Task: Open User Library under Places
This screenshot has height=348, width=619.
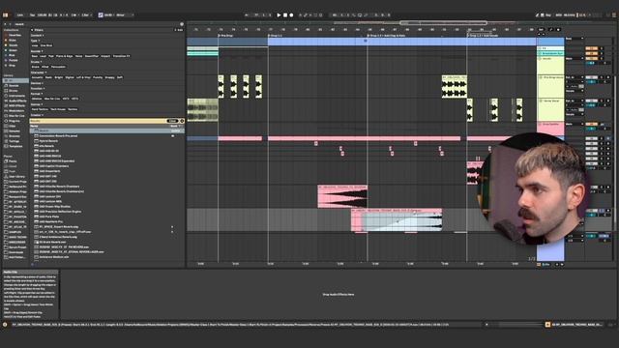Action: tap(16, 176)
